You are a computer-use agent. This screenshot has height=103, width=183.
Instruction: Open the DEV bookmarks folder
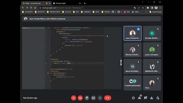point(76,12)
